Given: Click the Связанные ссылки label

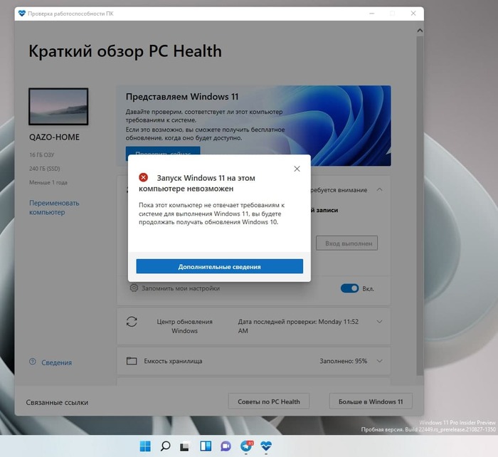Looking at the screenshot, I should coord(57,402).
